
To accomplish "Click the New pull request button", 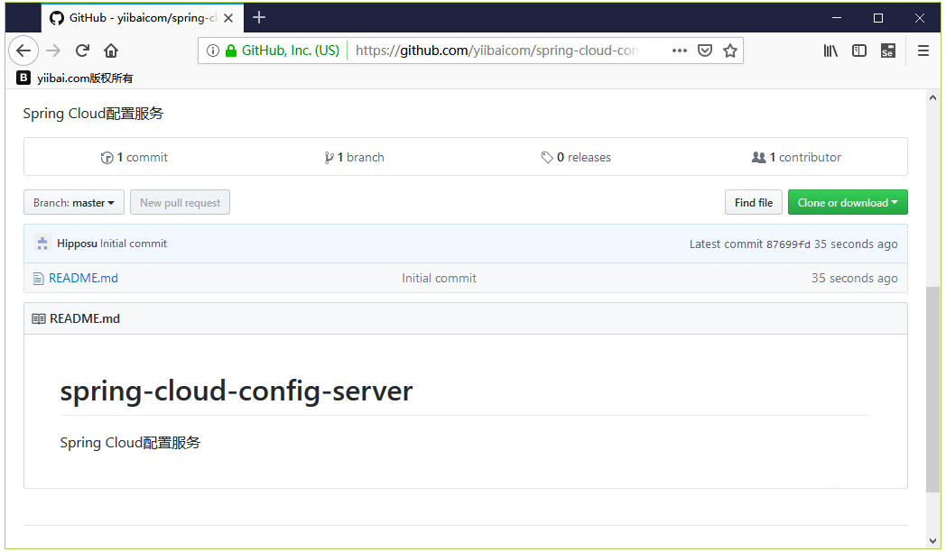I will [180, 202].
